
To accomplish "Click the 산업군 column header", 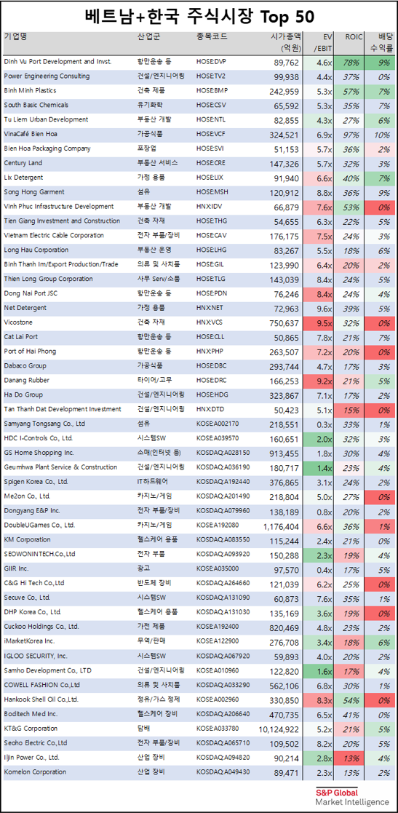I will [x=149, y=37].
